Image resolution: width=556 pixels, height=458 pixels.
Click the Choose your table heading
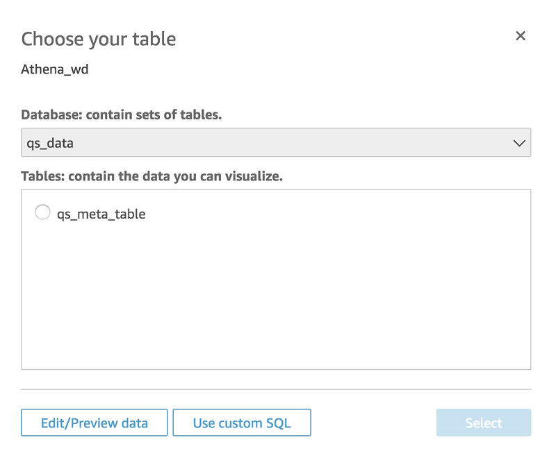pos(98,39)
